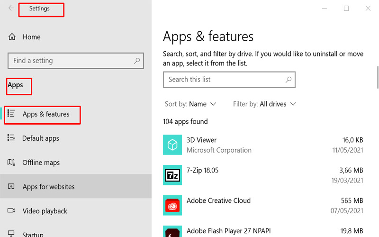Select Apps for websites page
379x237 pixels.
(x=48, y=187)
